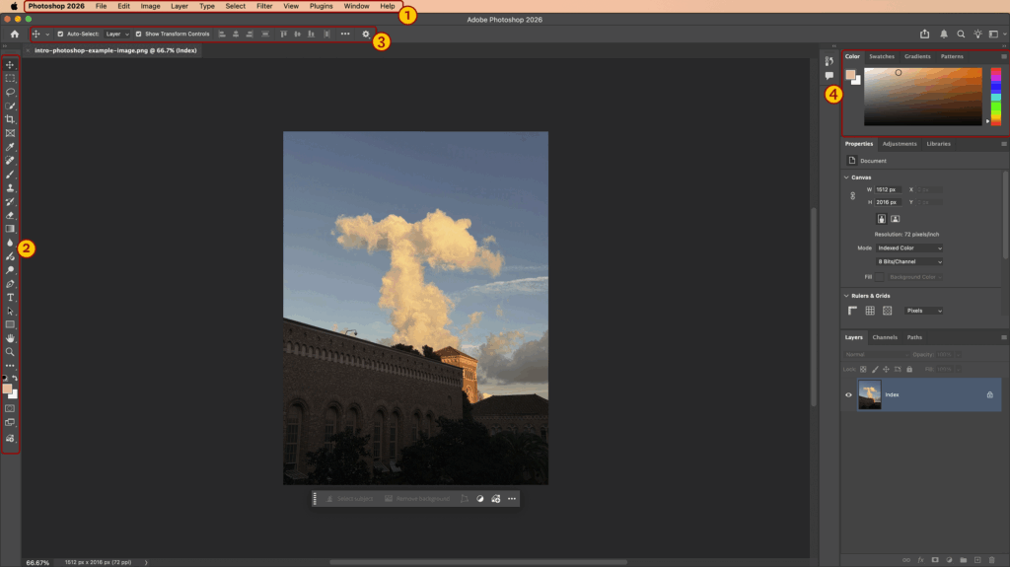Open the Pixels units dropdown
Image resolution: width=1010 pixels, height=567 pixels.
point(924,311)
